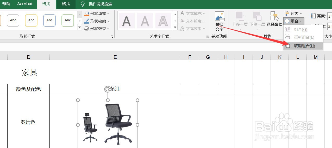Click the 替换文字 alt text button

[x=220, y=21]
